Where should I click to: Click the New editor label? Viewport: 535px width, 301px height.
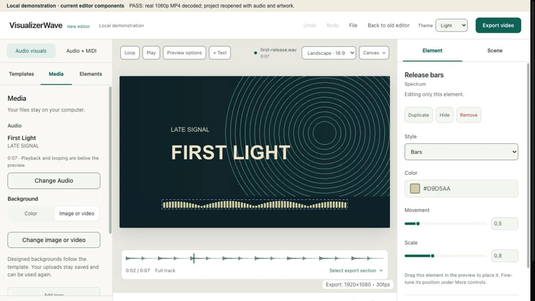[78, 26]
